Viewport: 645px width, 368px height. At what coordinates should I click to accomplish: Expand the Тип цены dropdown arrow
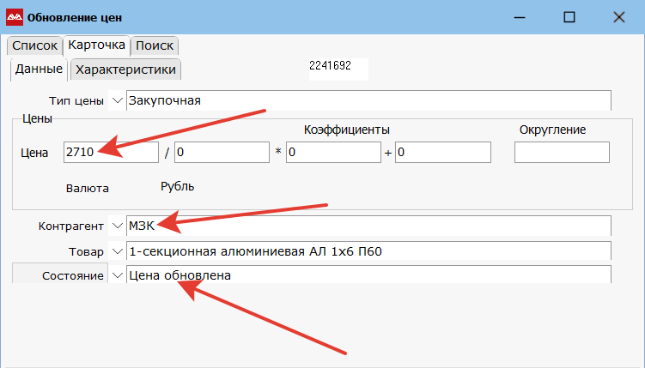tap(118, 100)
